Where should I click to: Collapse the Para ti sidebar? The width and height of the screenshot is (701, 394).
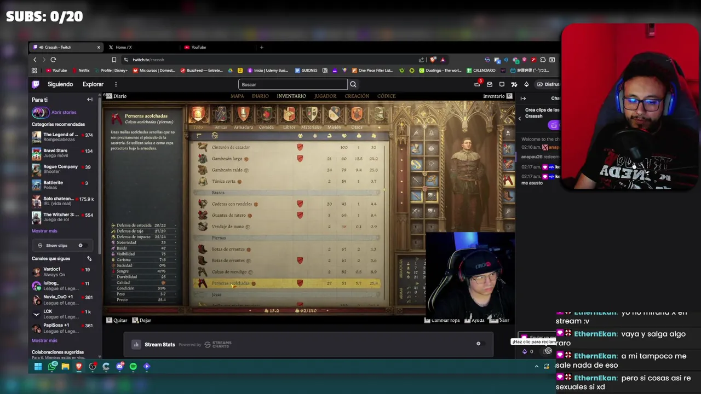tap(90, 100)
